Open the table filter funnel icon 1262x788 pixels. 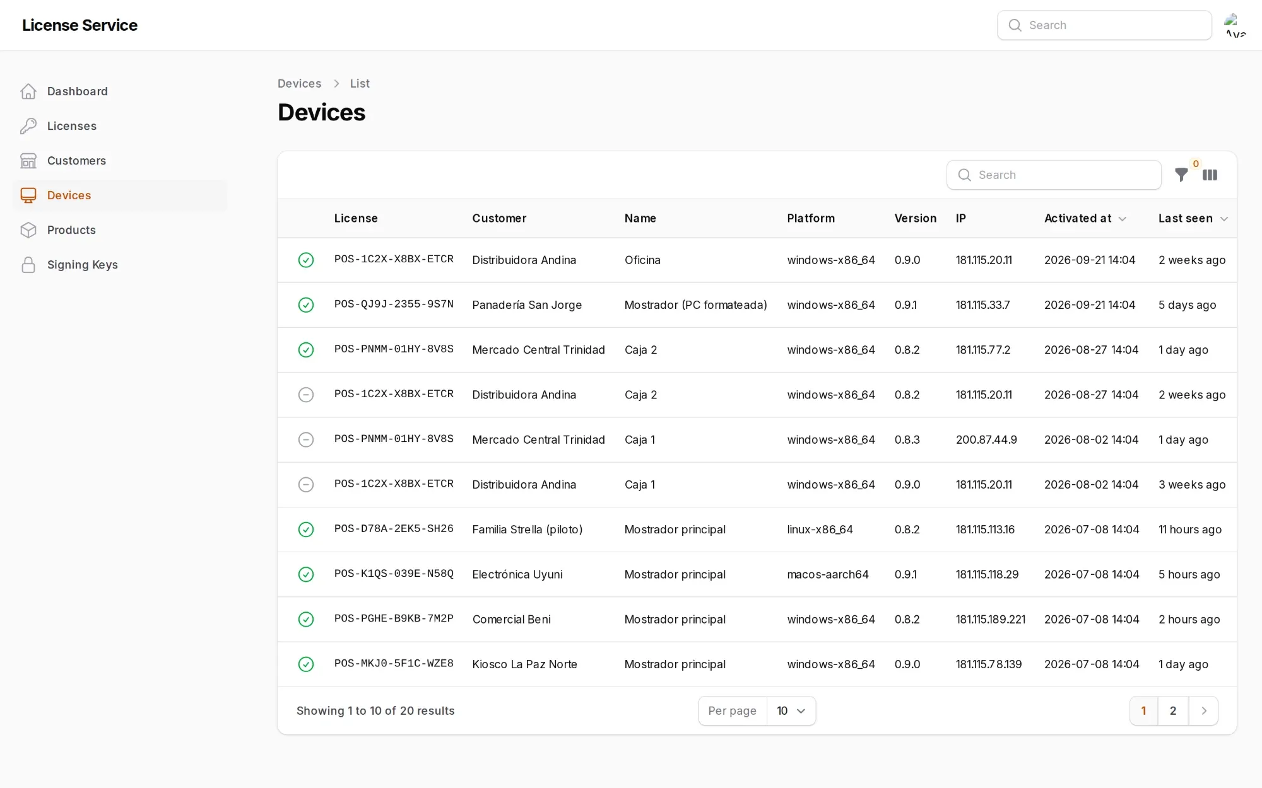pos(1181,175)
